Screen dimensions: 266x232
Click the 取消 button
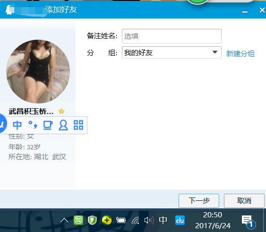[244, 201]
